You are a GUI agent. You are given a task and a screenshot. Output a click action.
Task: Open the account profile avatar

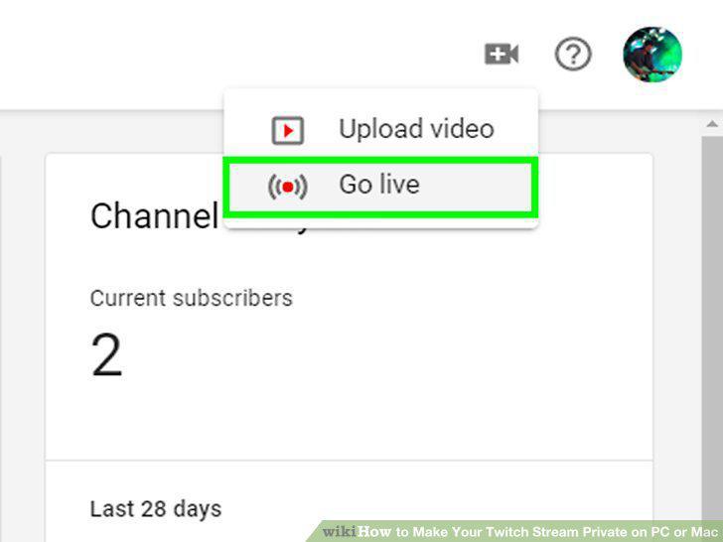652,55
